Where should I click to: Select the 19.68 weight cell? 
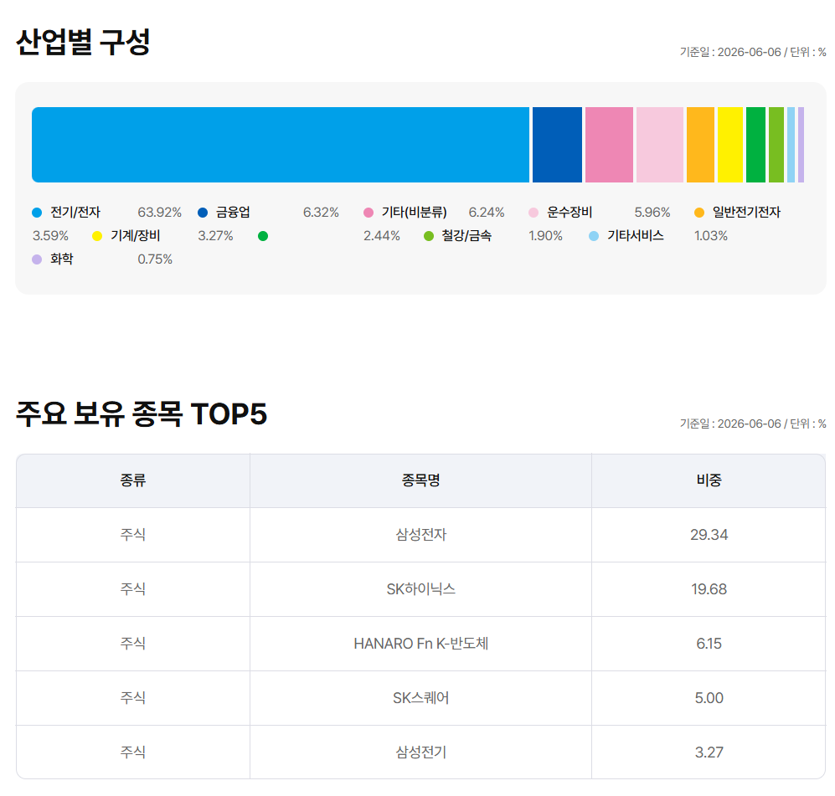pyautogui.click(x=709, y=589)
